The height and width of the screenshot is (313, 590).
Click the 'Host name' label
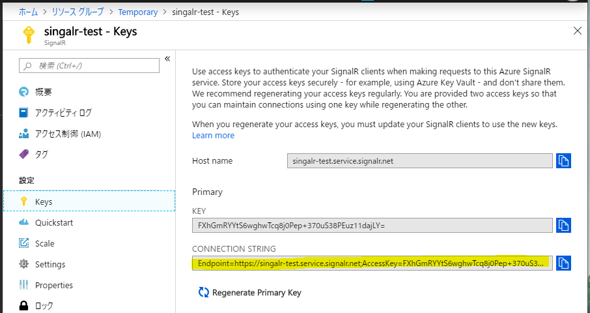click(212, 161)
